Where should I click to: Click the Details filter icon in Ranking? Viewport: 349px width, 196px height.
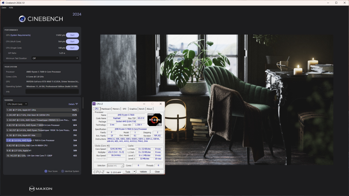pos(77,104)
